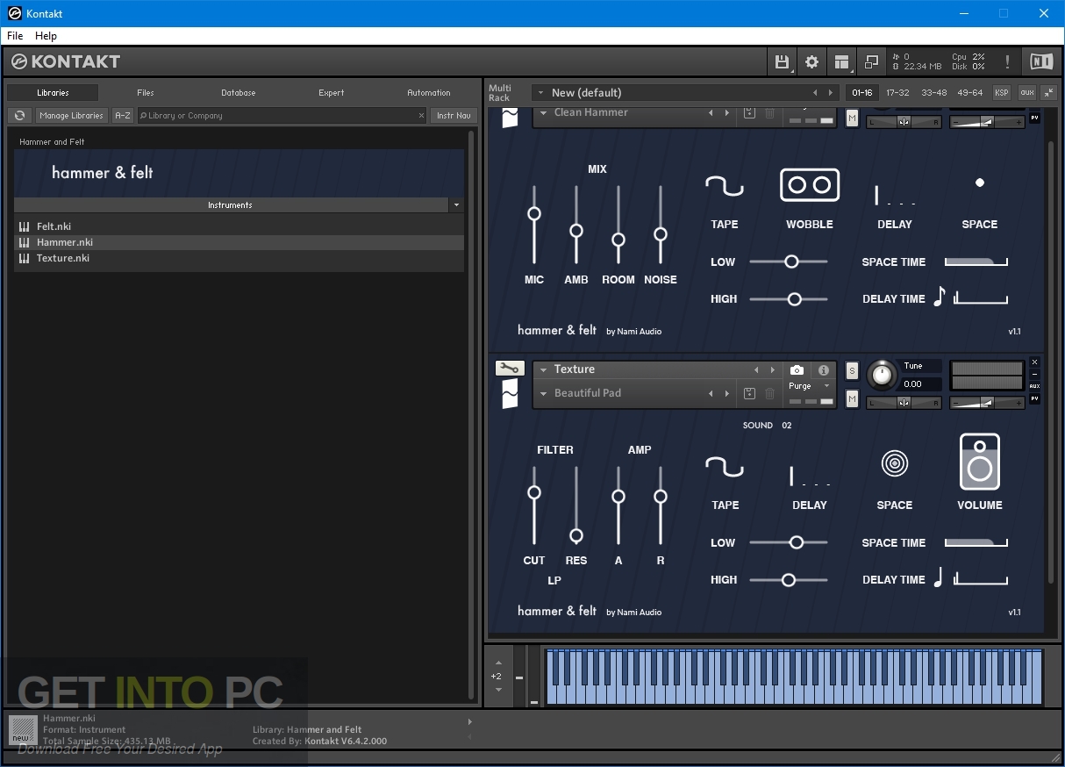Open the Clean Hammer snapshot dropdown
Image resolution: width=1065 pixels, height=767 pixels.
(543, 112)
